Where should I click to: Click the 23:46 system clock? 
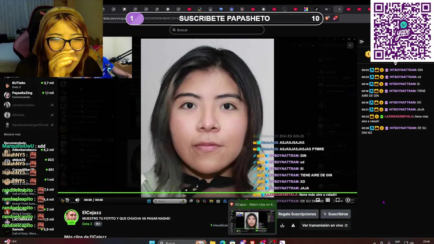tap(426, 242)
